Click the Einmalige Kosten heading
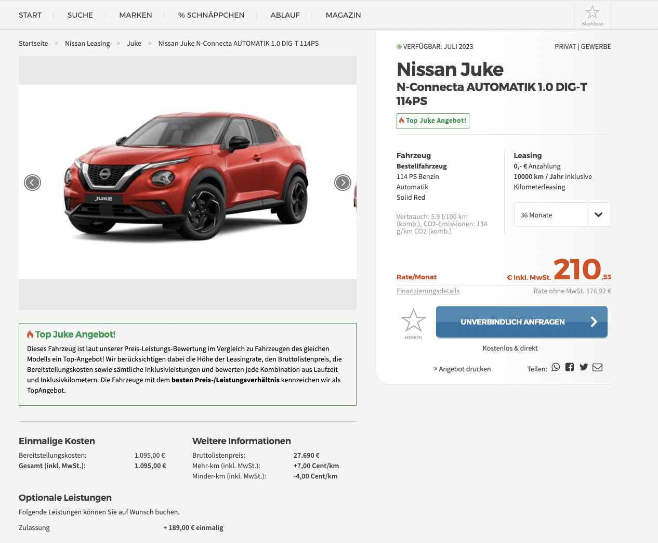 click(57, 441)
